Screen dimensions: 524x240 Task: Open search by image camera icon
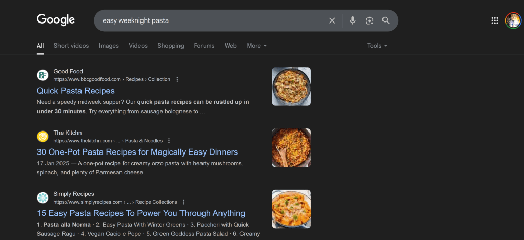pyautogui.click(x=369, y=20)
